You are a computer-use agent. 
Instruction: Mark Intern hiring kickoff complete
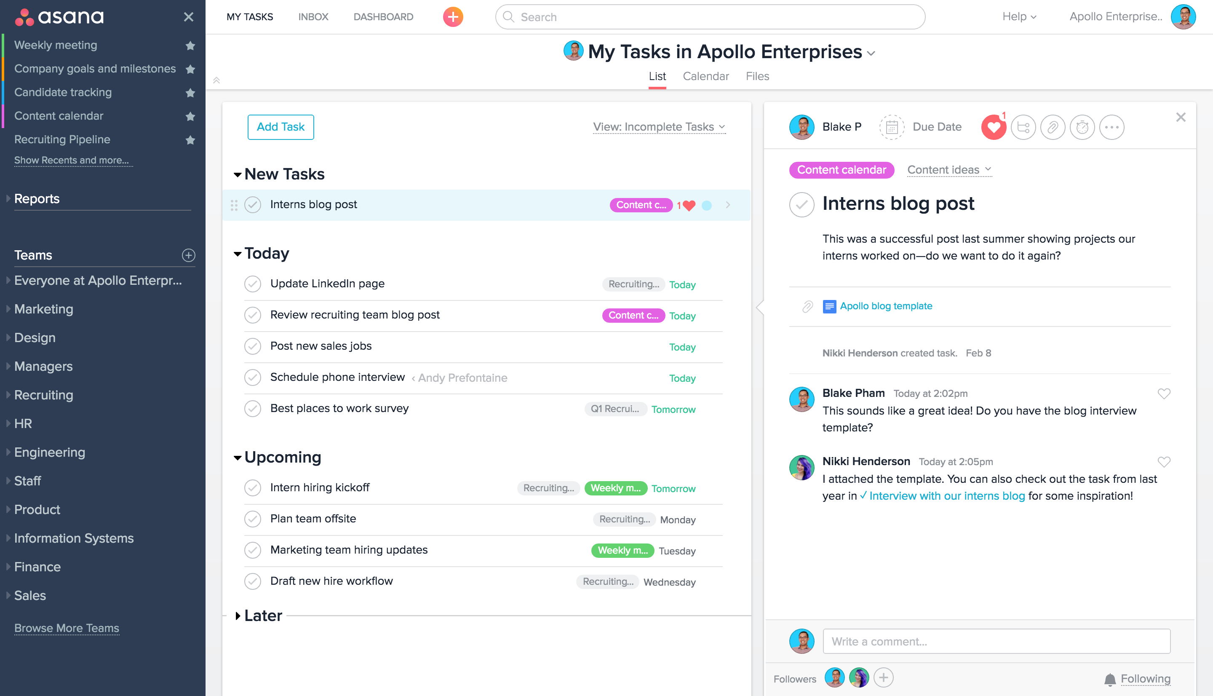pos(253,487)
